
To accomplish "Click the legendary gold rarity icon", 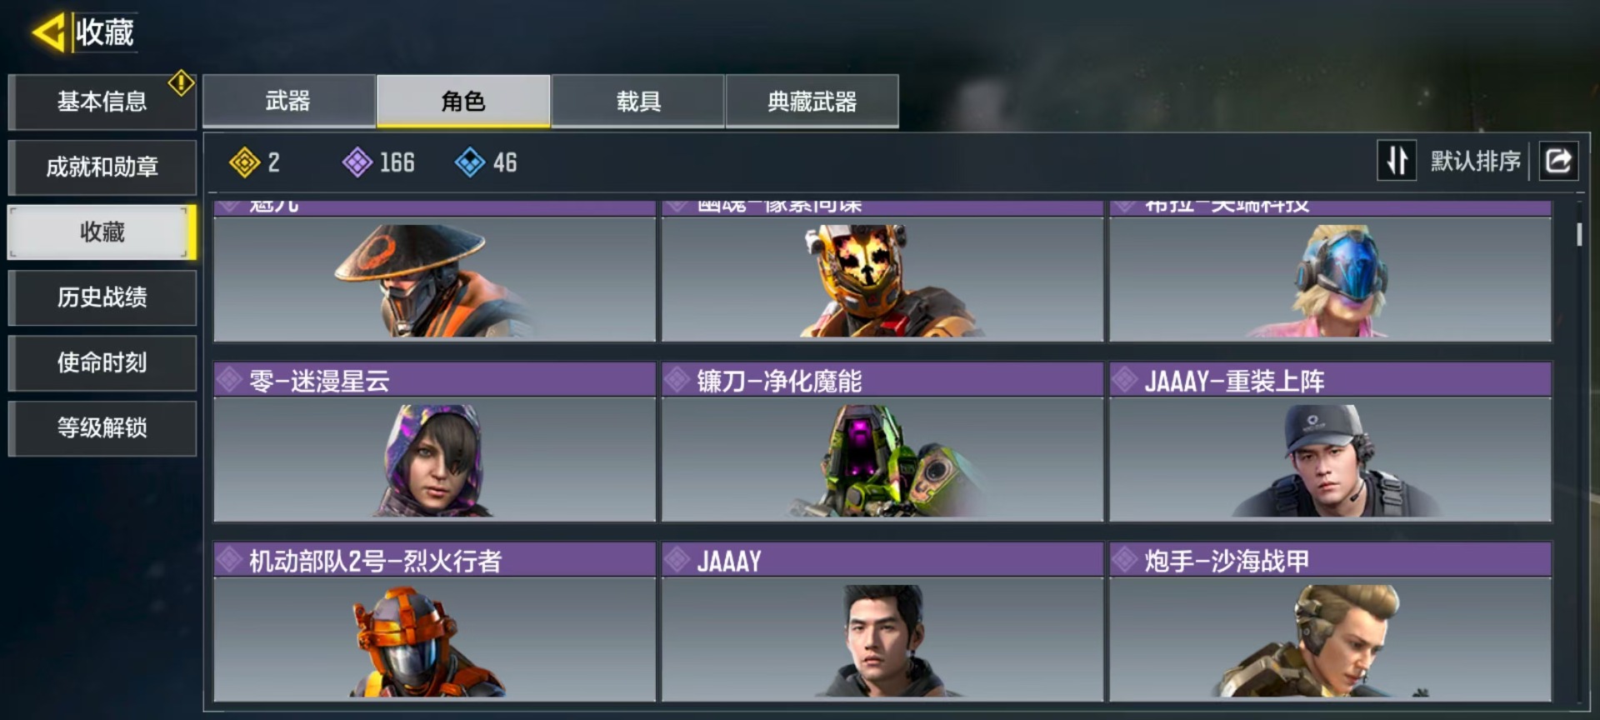I will pos(245,162).
